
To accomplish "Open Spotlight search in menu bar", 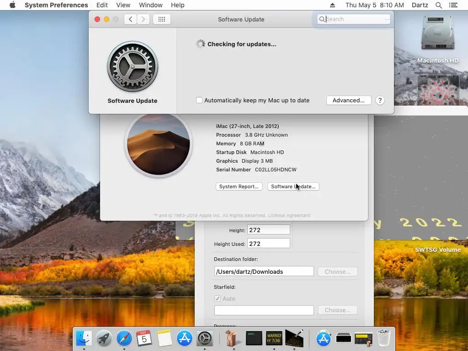I will point(438,5).
